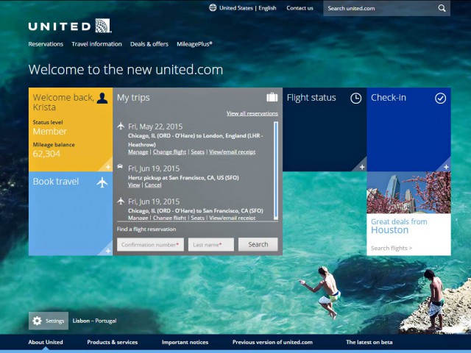Click the My trips list scrollbar

tap(276, 171)
